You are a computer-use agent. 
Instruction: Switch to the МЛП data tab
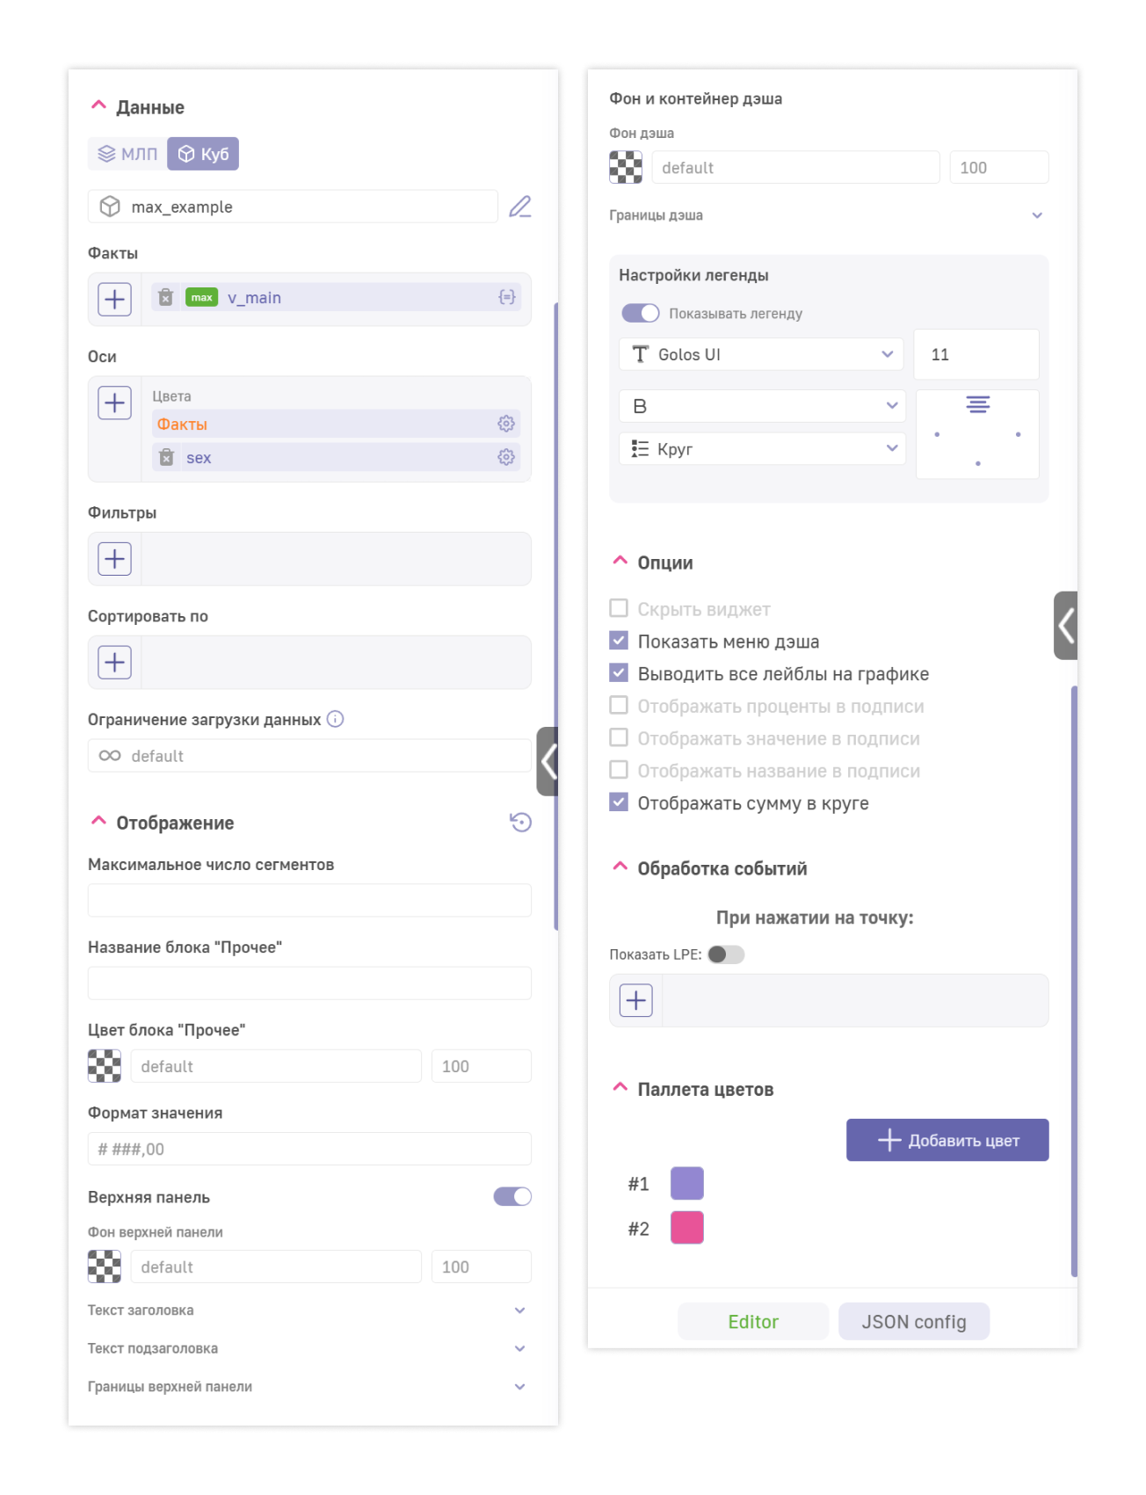click(127, 154)
